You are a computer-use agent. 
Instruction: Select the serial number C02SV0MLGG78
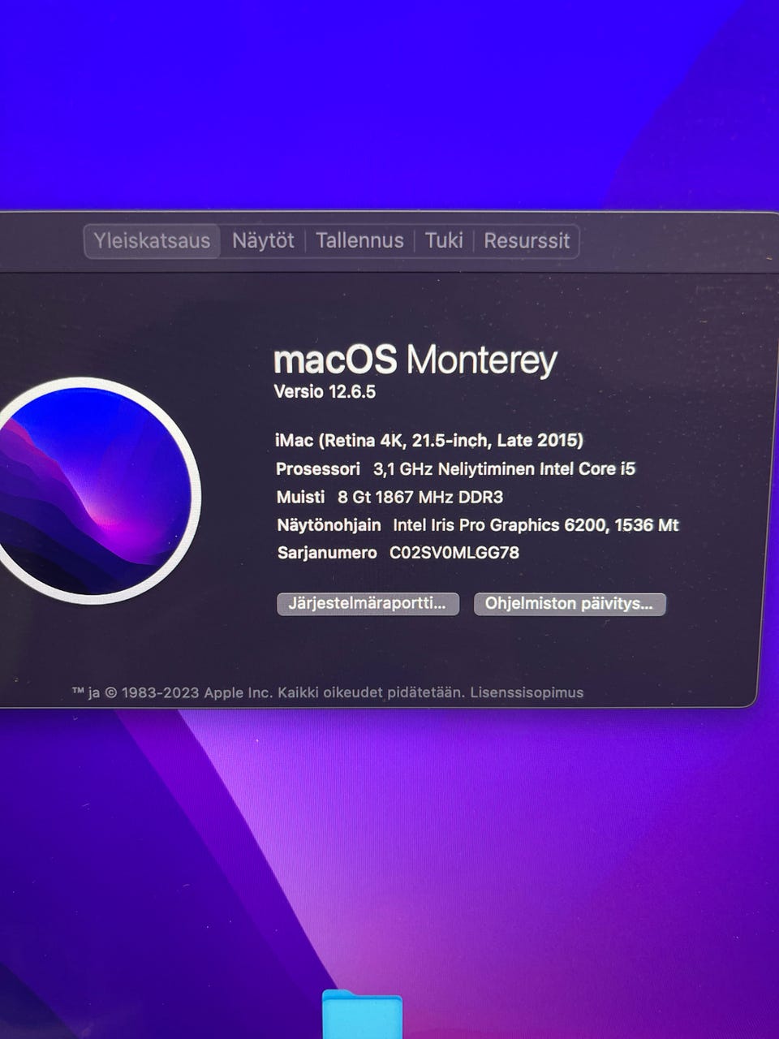(x=454, y=553)
